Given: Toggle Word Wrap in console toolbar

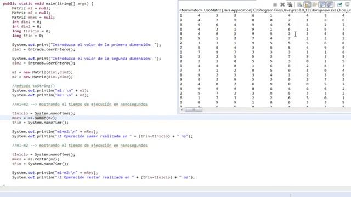Looking at the screenshot, I should tap(315, 4).
